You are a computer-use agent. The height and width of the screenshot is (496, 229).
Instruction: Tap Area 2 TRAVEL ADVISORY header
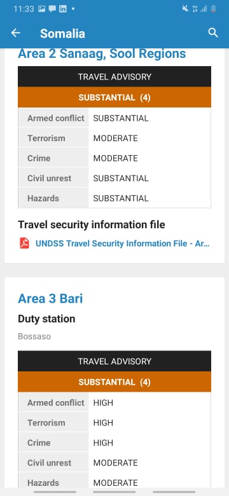(114, 76)
